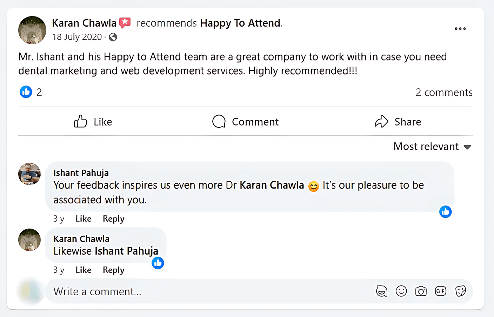
Task: Click like reaction badge on Karan's reply
Action: (158, 263)
